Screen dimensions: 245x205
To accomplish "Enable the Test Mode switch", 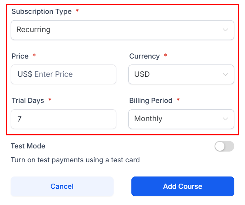I will tap(224, 146).
